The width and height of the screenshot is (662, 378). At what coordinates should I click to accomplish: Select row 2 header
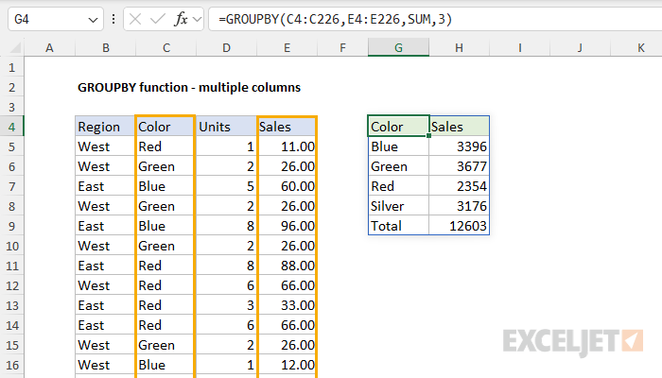click(x=11, y=87)
